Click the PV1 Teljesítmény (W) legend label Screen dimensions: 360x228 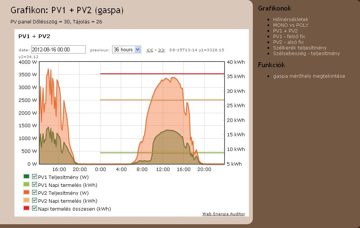coord(63,177)
